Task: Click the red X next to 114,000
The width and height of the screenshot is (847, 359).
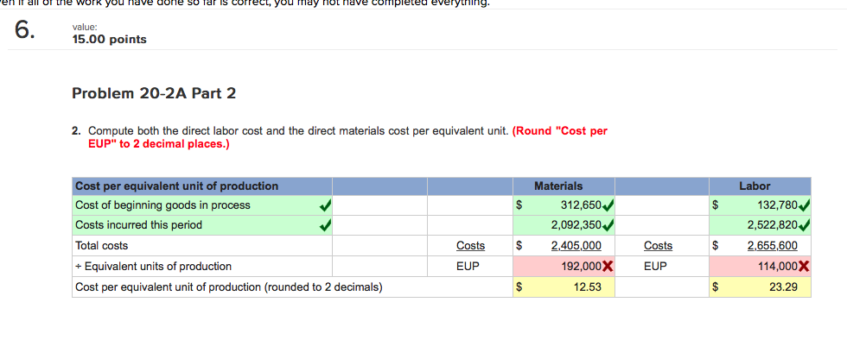Action: (804, 267)
